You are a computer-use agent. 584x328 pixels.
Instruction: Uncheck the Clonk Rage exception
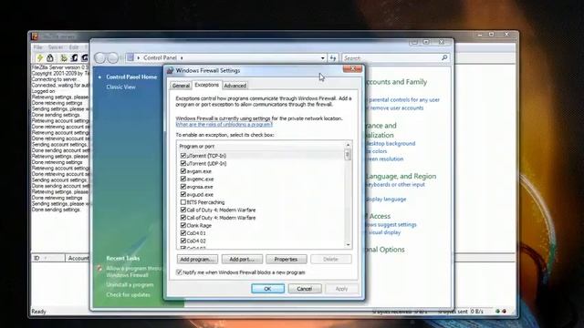182,225
